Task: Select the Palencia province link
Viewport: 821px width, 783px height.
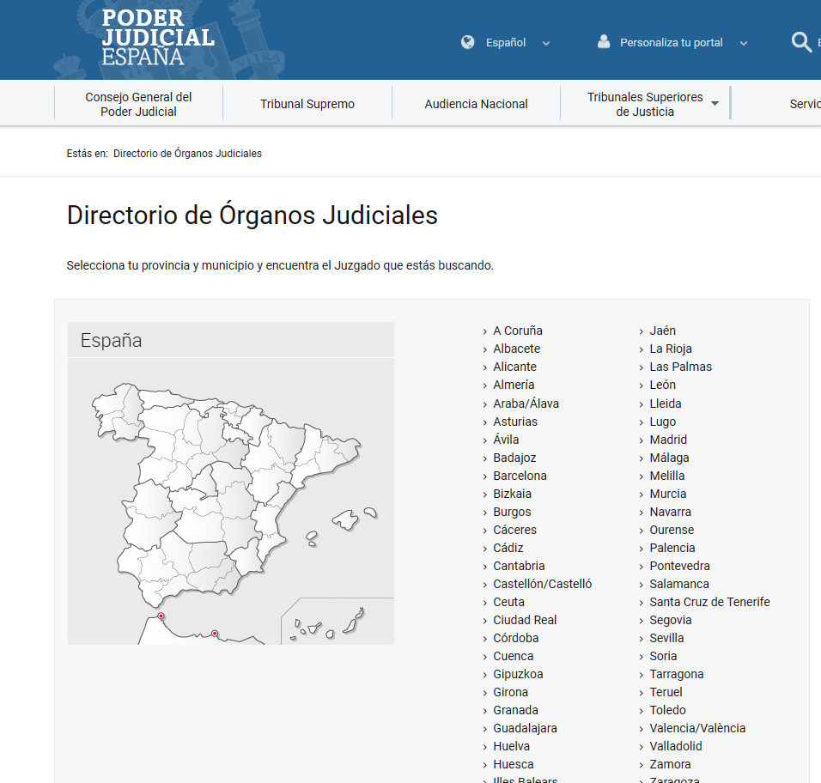Action: pyautogui.click(x=672, y=548)
